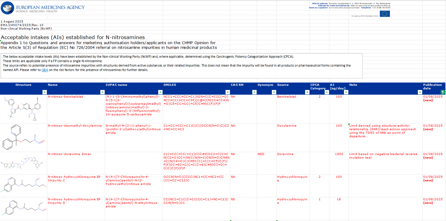Open the SMILES column filter dropdown
Viewport: 446px width, 221px height.
[228, 92]
